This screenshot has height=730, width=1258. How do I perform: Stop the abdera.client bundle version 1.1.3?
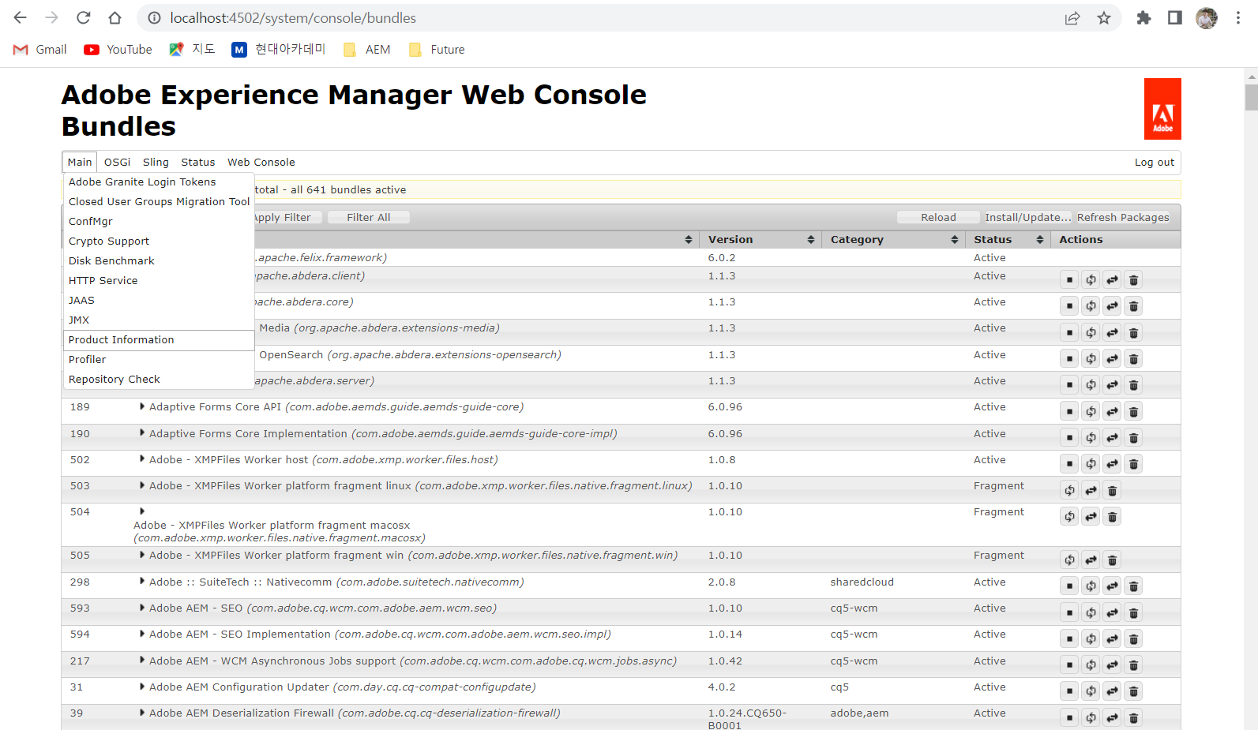pos(1069,279)
